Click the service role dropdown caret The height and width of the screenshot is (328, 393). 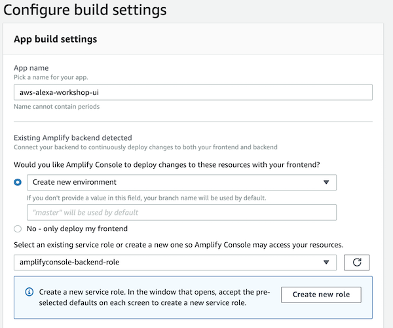326,263
